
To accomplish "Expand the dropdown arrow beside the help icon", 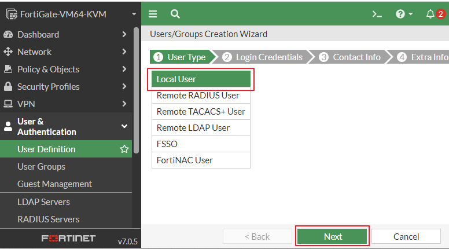I will [411, 14].
